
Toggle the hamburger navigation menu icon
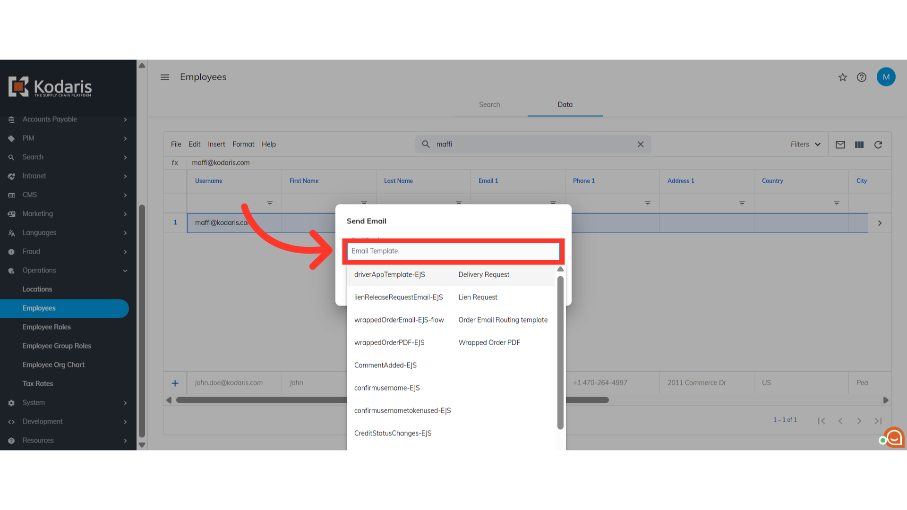click(x=164, y=77)
